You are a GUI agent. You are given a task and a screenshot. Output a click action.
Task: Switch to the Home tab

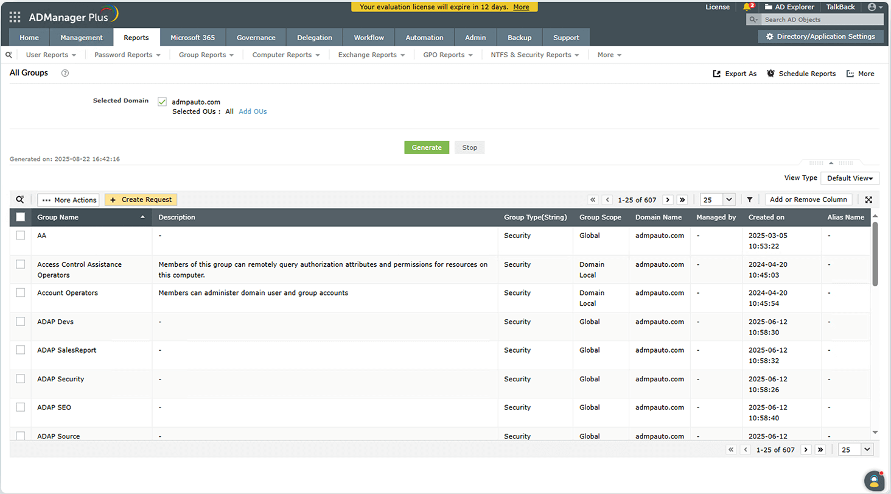[29, 37]
